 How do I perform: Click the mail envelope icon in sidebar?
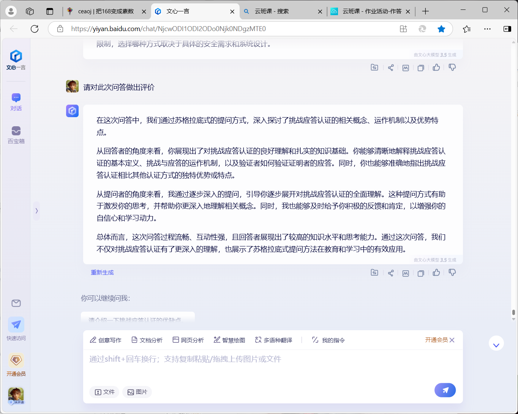(x=16, y=303)
